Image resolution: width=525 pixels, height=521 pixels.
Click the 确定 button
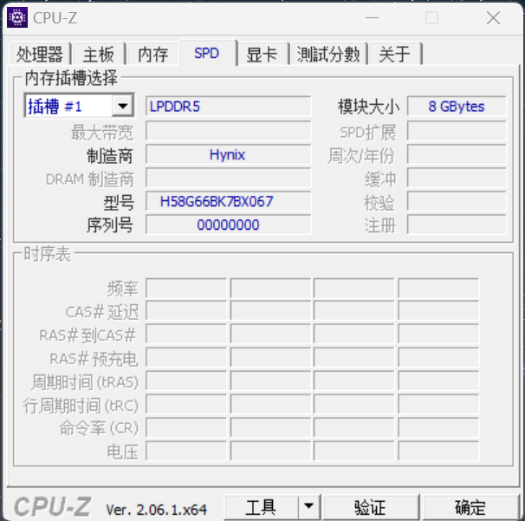[470, 507]
